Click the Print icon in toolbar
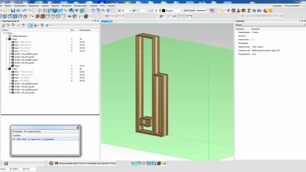 coord(18,11)
